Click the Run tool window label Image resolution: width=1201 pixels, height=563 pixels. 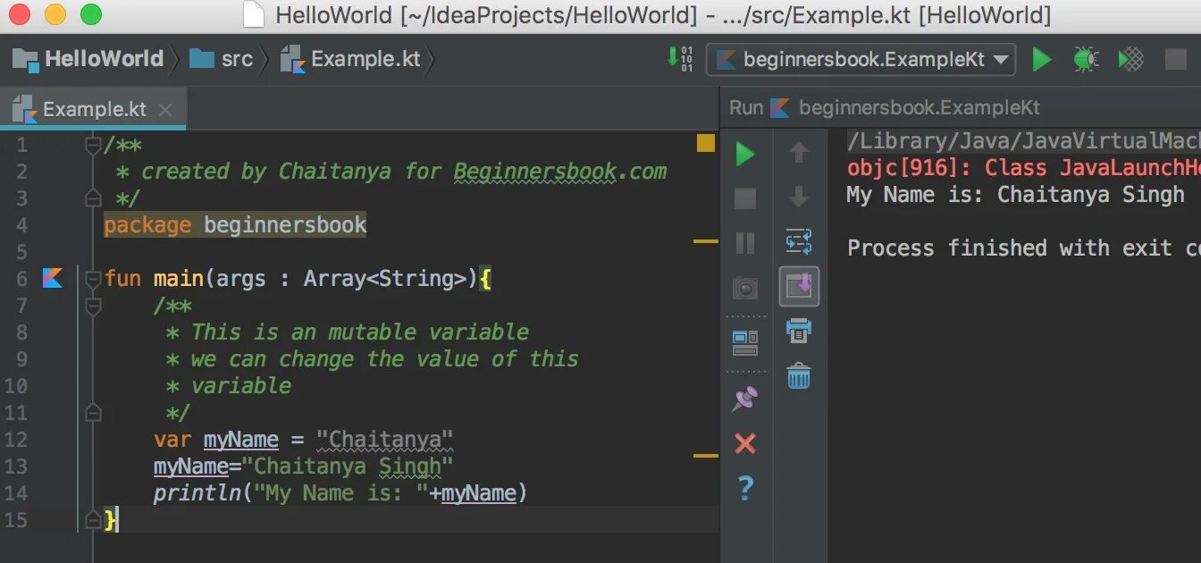(746, 108)
